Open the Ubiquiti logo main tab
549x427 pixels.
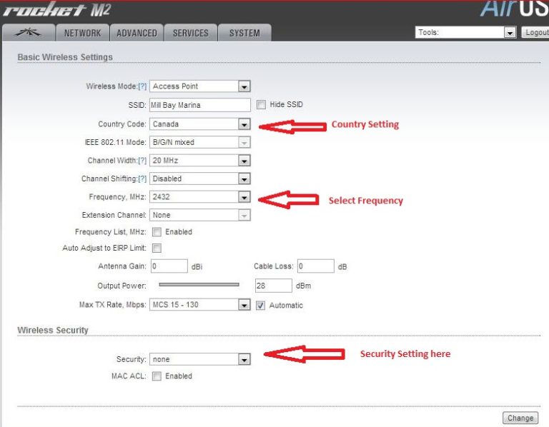[x=29, y=33]
